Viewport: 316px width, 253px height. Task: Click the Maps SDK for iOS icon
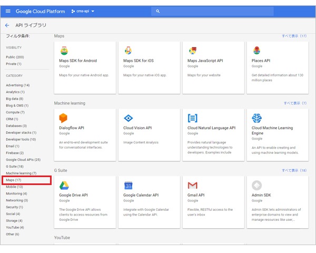pos(128,51)
